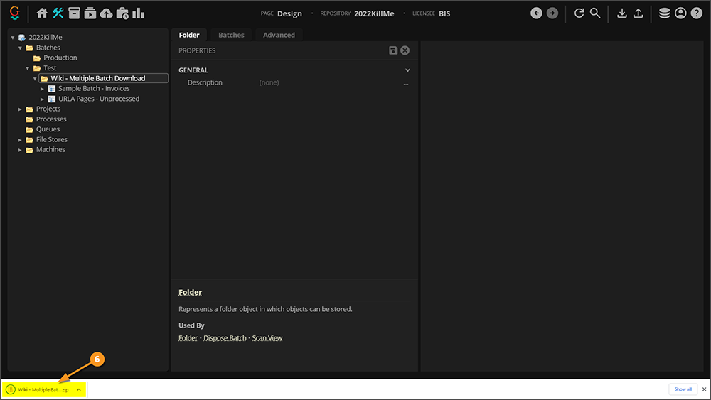Click the licensee name BIS in header
Viewport: 711px width, 400px height.
[x=444, y=13]
